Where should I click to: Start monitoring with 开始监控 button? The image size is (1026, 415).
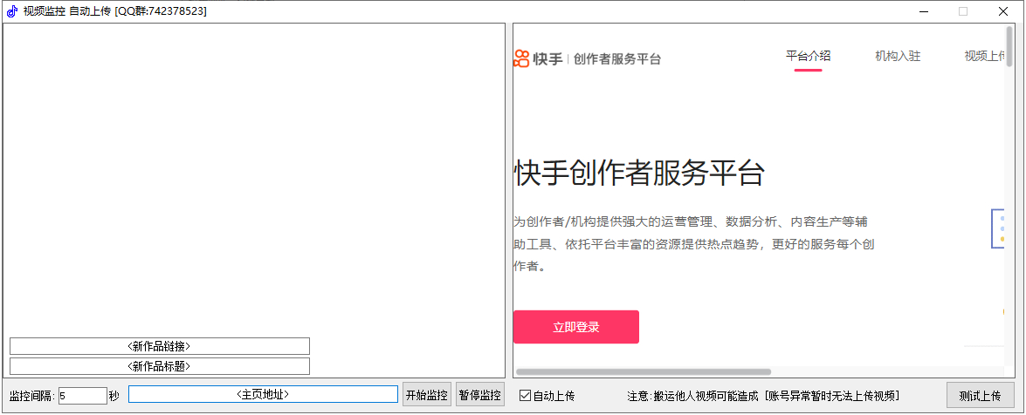427,395
